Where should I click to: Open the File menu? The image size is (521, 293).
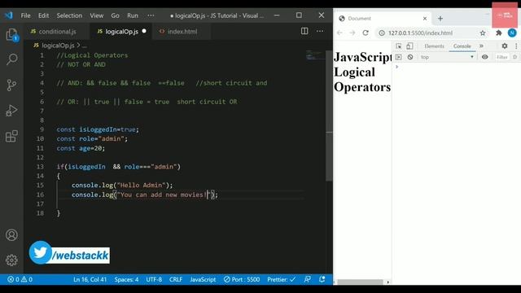point(25,15)
